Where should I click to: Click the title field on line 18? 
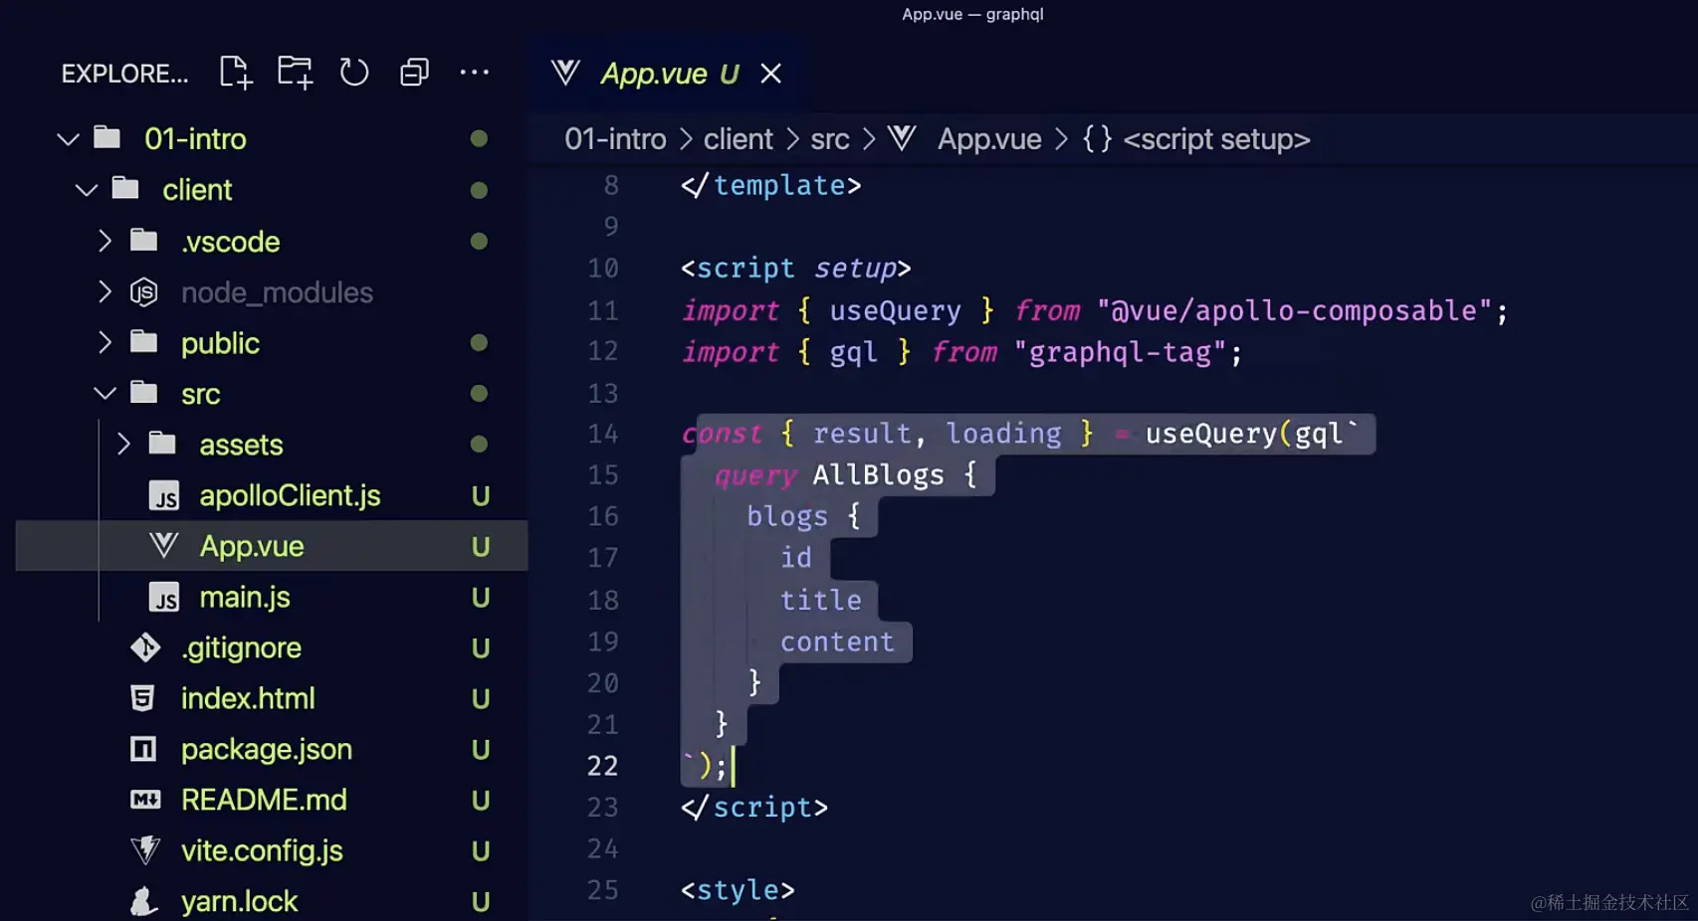(821, 601)
